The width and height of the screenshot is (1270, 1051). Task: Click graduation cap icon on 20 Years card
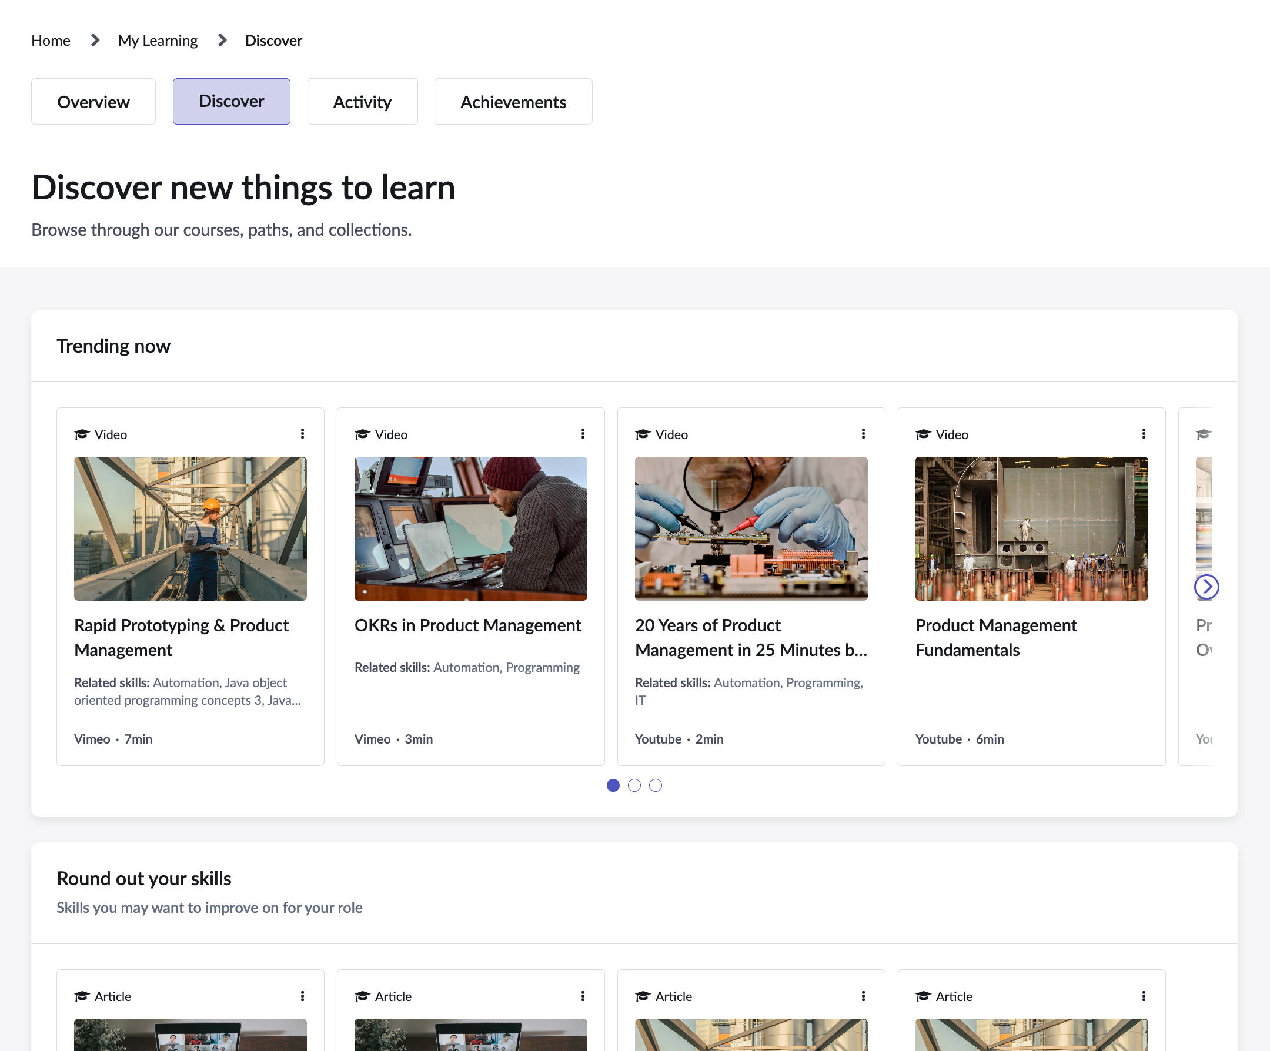[x=643, y=434]
